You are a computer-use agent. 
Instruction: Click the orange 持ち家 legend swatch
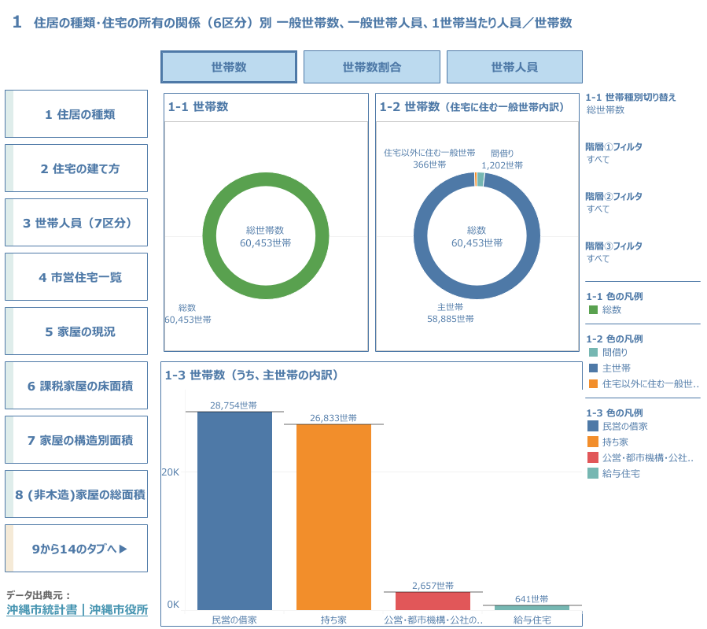(594, 442)
